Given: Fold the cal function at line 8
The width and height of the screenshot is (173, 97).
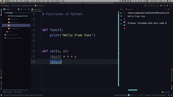Looking at the screenshot, I should click(x=41, y=51).
